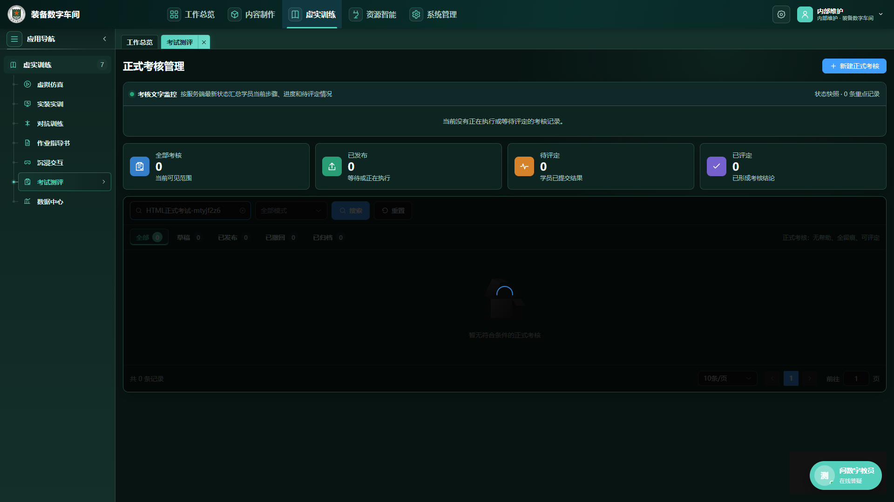Switch to the 资源智能 top menu

click(x=372, y=14)
